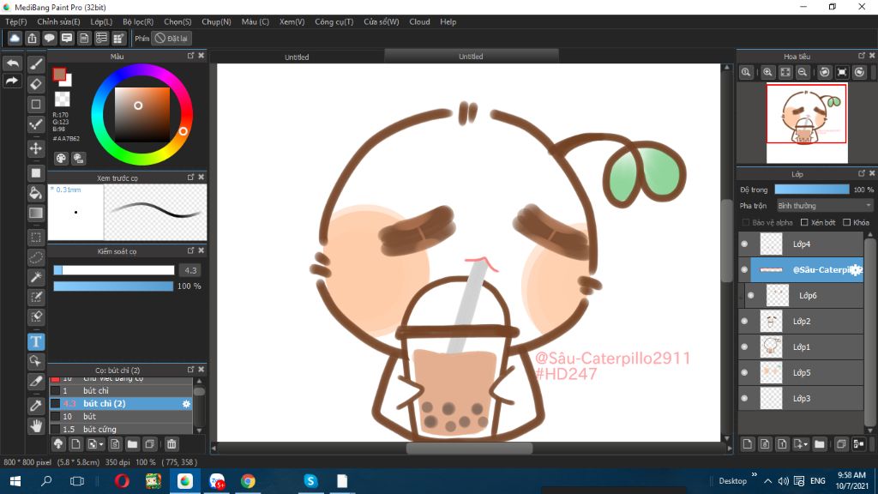Toggle visibility of Lớp4 layer
This screenshot has width=878, height=494.
tap(744, 244)
